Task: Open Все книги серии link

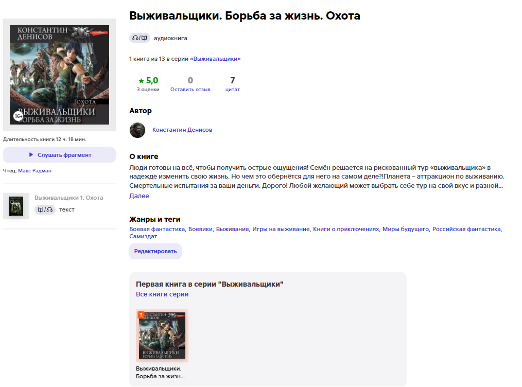Action: pos(162,294)
